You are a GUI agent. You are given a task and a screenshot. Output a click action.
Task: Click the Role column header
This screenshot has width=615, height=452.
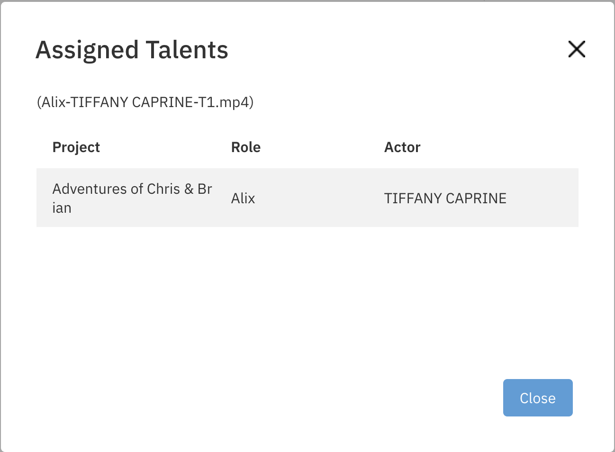coord(245,147)
